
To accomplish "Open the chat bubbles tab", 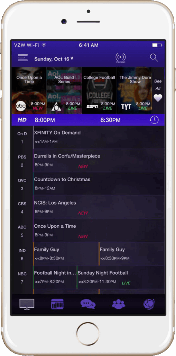I will [x=88, y=304].
